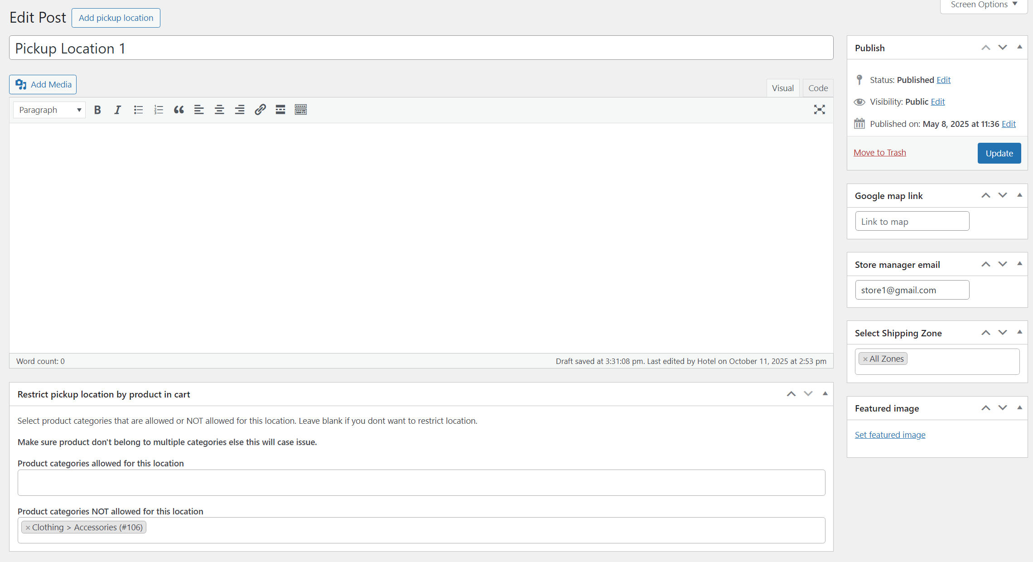Center align the text

click(x=219, y=110)
